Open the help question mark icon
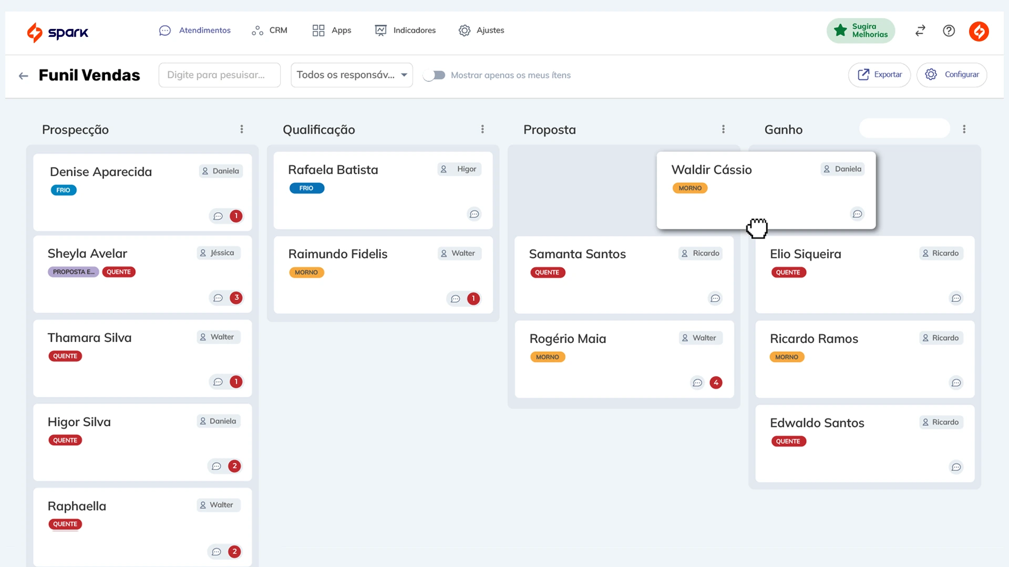This screenshot has width=1009, height=567. click(x=949, y=31)
